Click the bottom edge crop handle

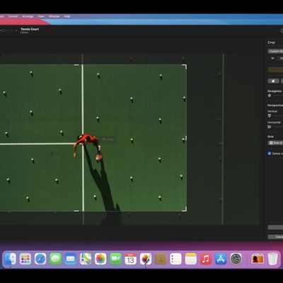[76, 211]
